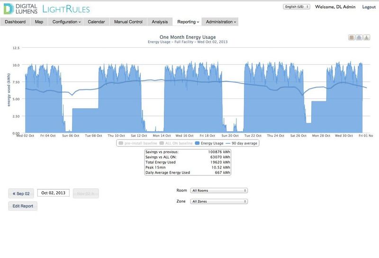The height and width of the screenshot is (258, 379).
Task: Click the download chart icon
Action: tap(366, 37)
